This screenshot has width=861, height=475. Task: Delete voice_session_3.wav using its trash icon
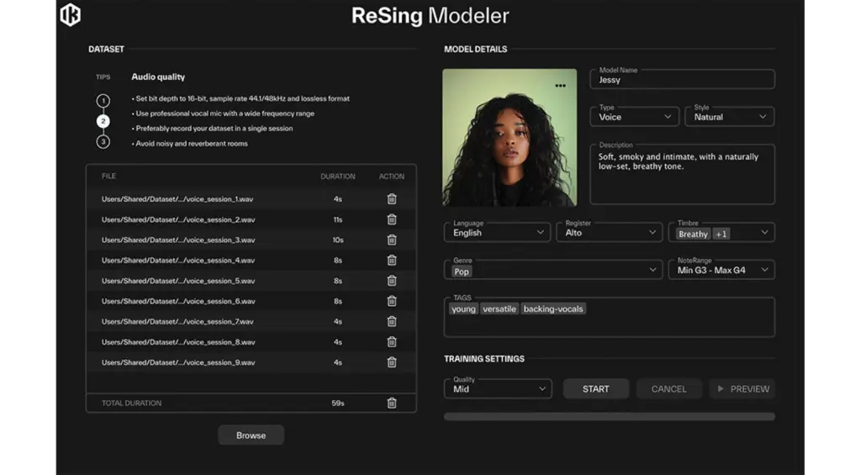pyautogui.click(x=392, y=240)
